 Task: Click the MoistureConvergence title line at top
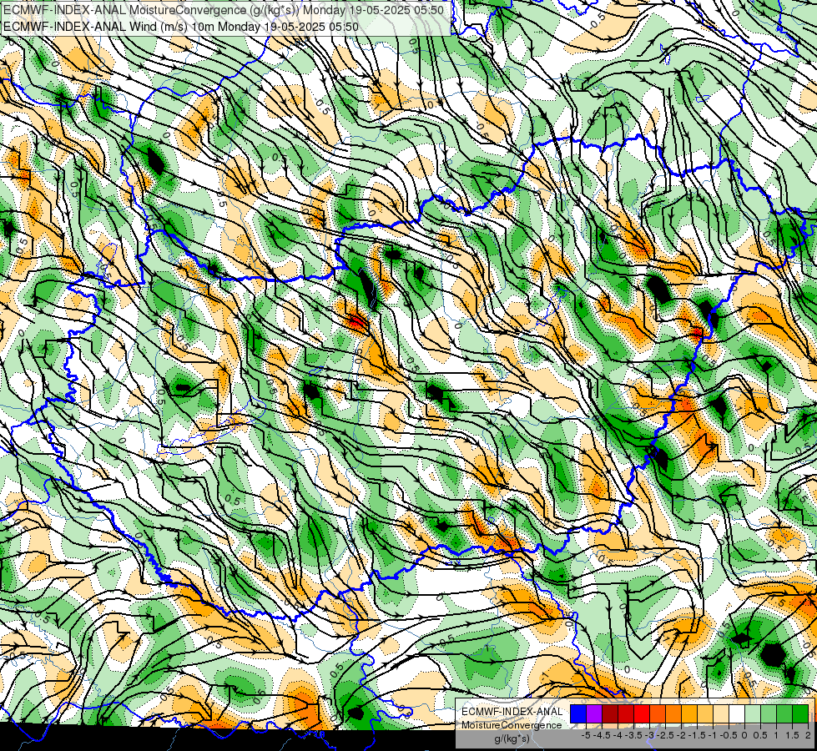[224, 10]
